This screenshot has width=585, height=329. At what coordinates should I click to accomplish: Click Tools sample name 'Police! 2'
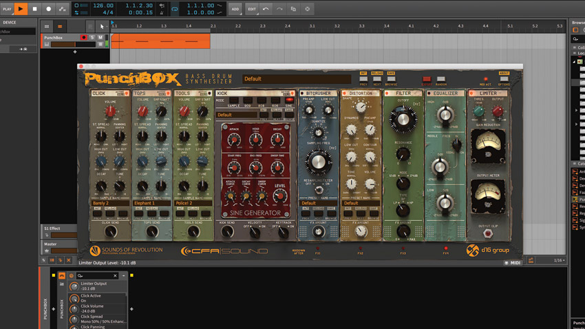pyautogui.click(x=193, y=203)
